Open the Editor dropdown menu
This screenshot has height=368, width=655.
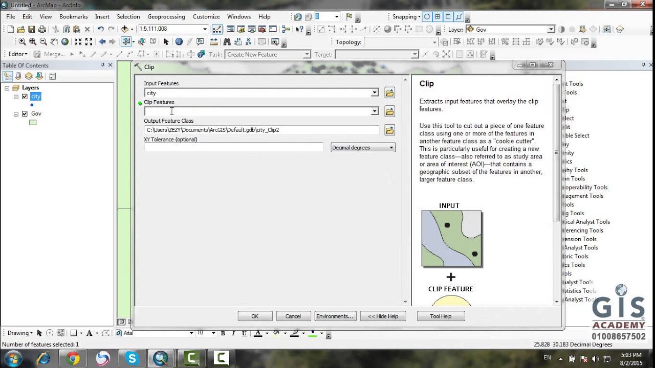[18, 54]
